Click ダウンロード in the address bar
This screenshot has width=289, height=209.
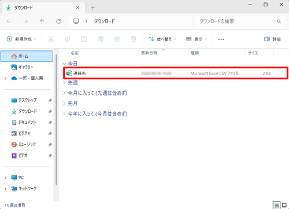tap(104, 21)
